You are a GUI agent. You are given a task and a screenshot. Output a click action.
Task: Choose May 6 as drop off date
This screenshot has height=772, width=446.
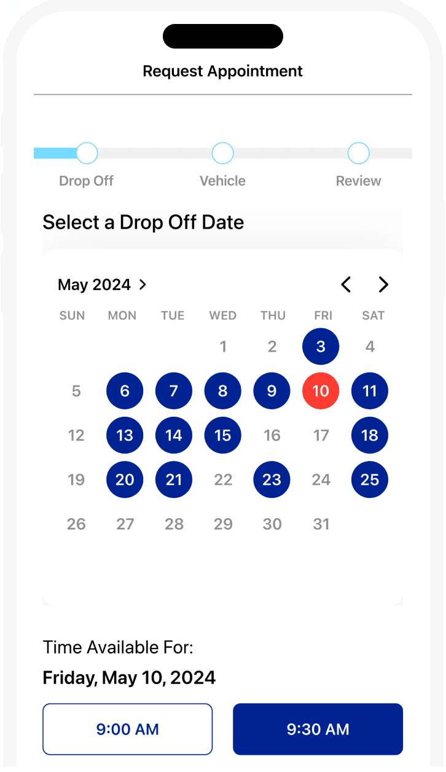click(x=125, y=391)
